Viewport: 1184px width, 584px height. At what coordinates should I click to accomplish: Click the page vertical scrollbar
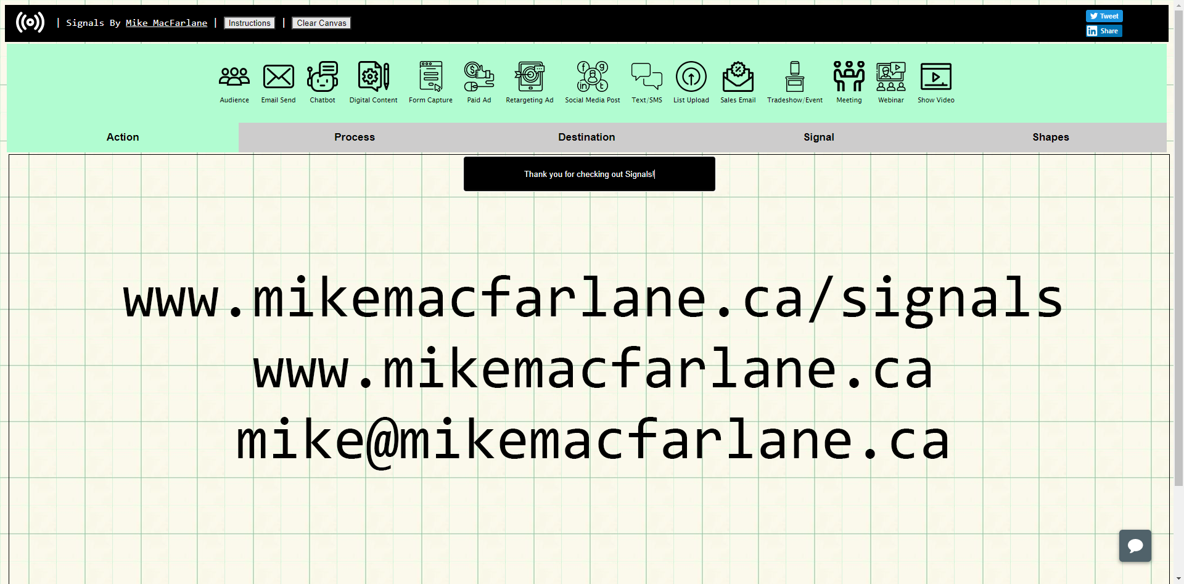pos(1178,247)
